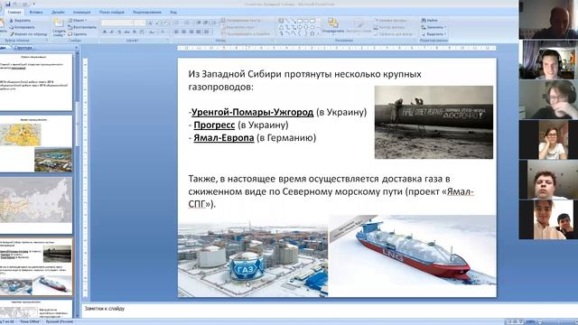Toggle text shadow formatting
Screen dimensions: 578x325
coord(135,32)
